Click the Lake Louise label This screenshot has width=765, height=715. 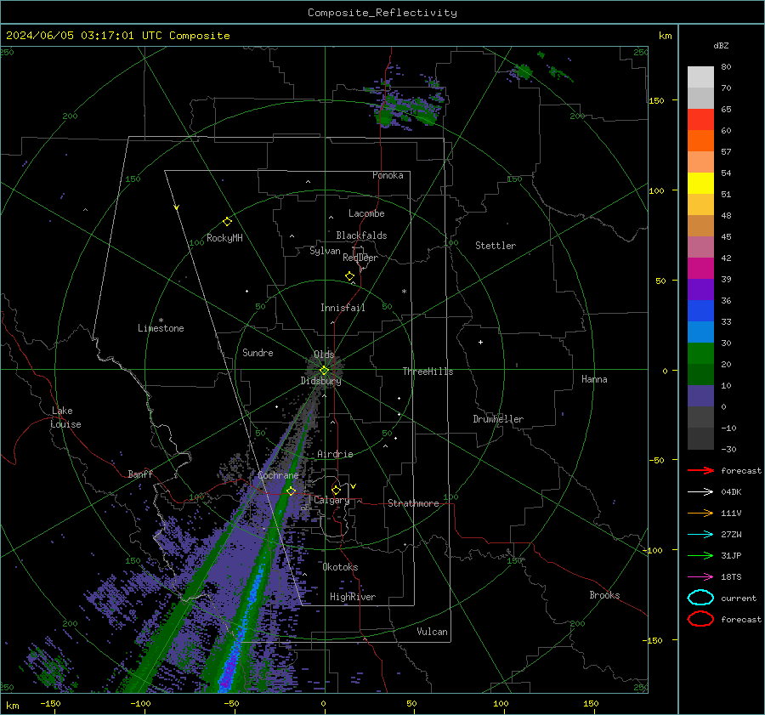pyautogui.click(x=65, y=417)
